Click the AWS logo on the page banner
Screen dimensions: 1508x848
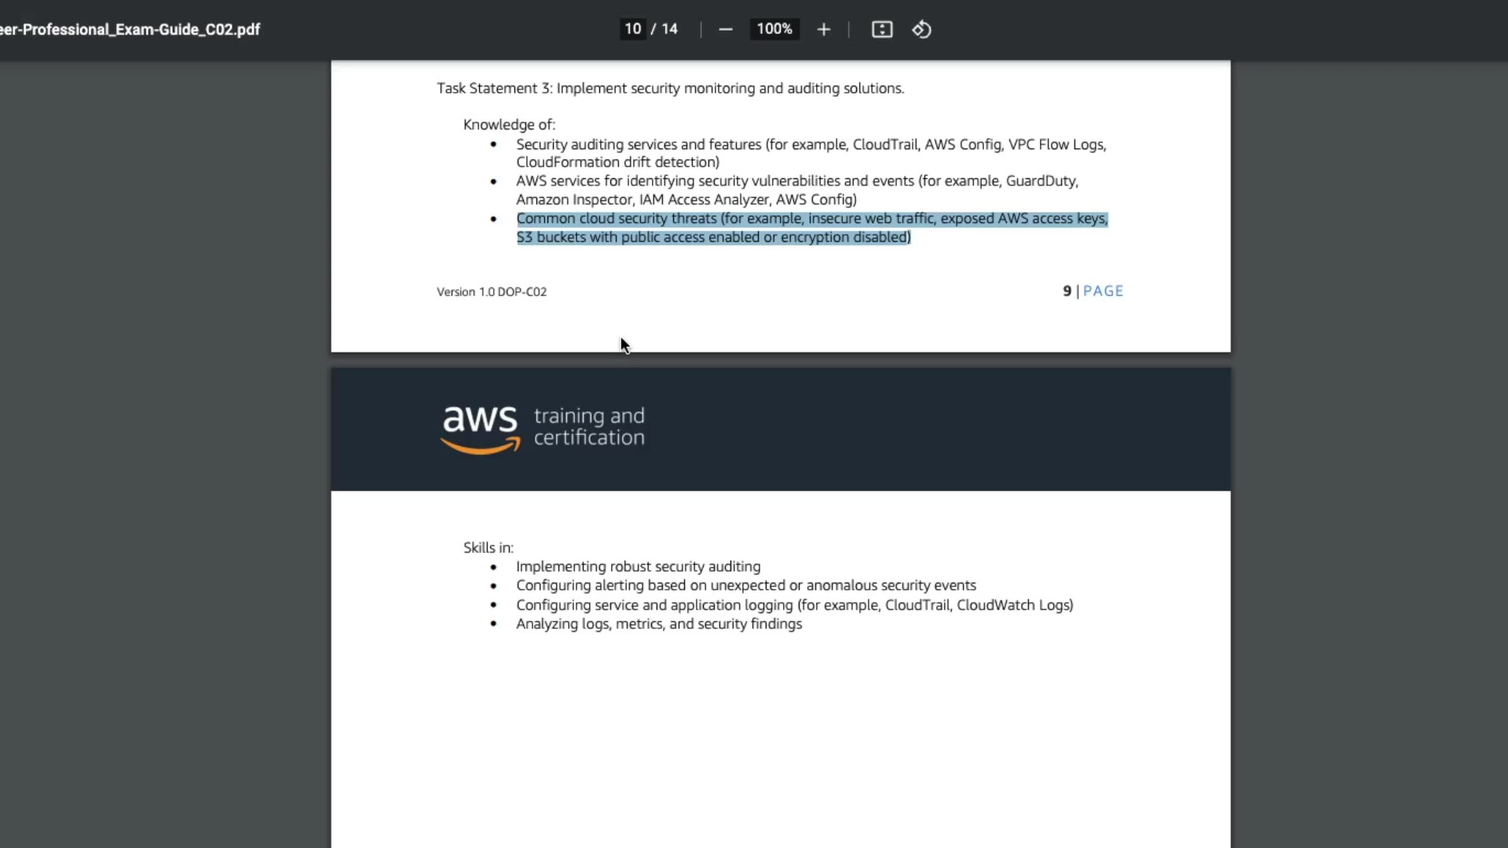[480, 428]
